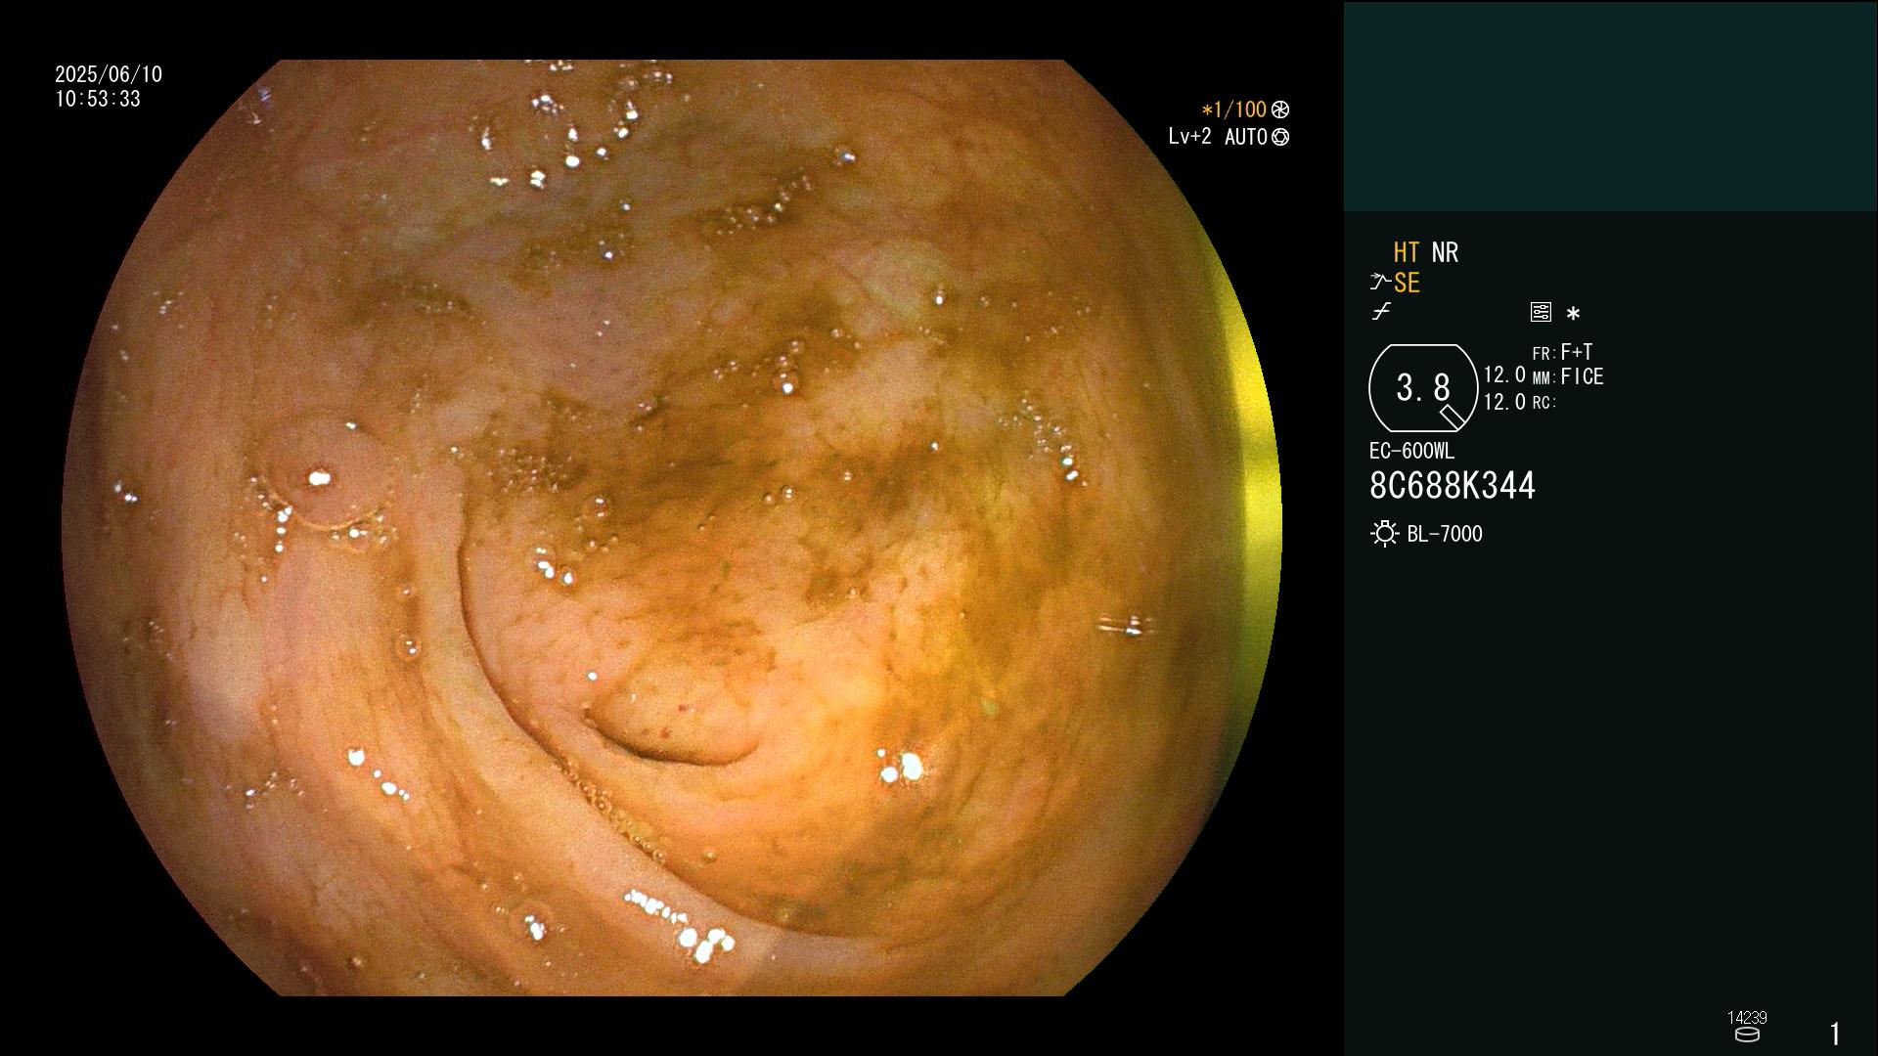Click the Lv+2 brightness level
The image size is (1878, 1056).
[1189, 137]
